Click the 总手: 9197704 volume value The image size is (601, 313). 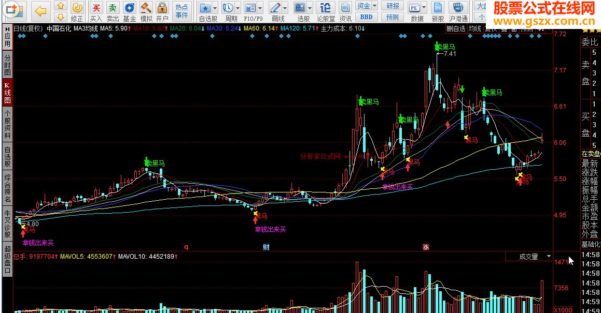coord(36,257)
